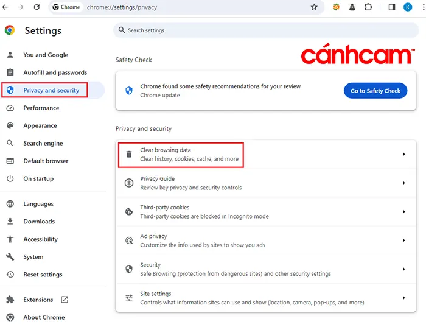Expand the Security row arrow

pos(403,269)
